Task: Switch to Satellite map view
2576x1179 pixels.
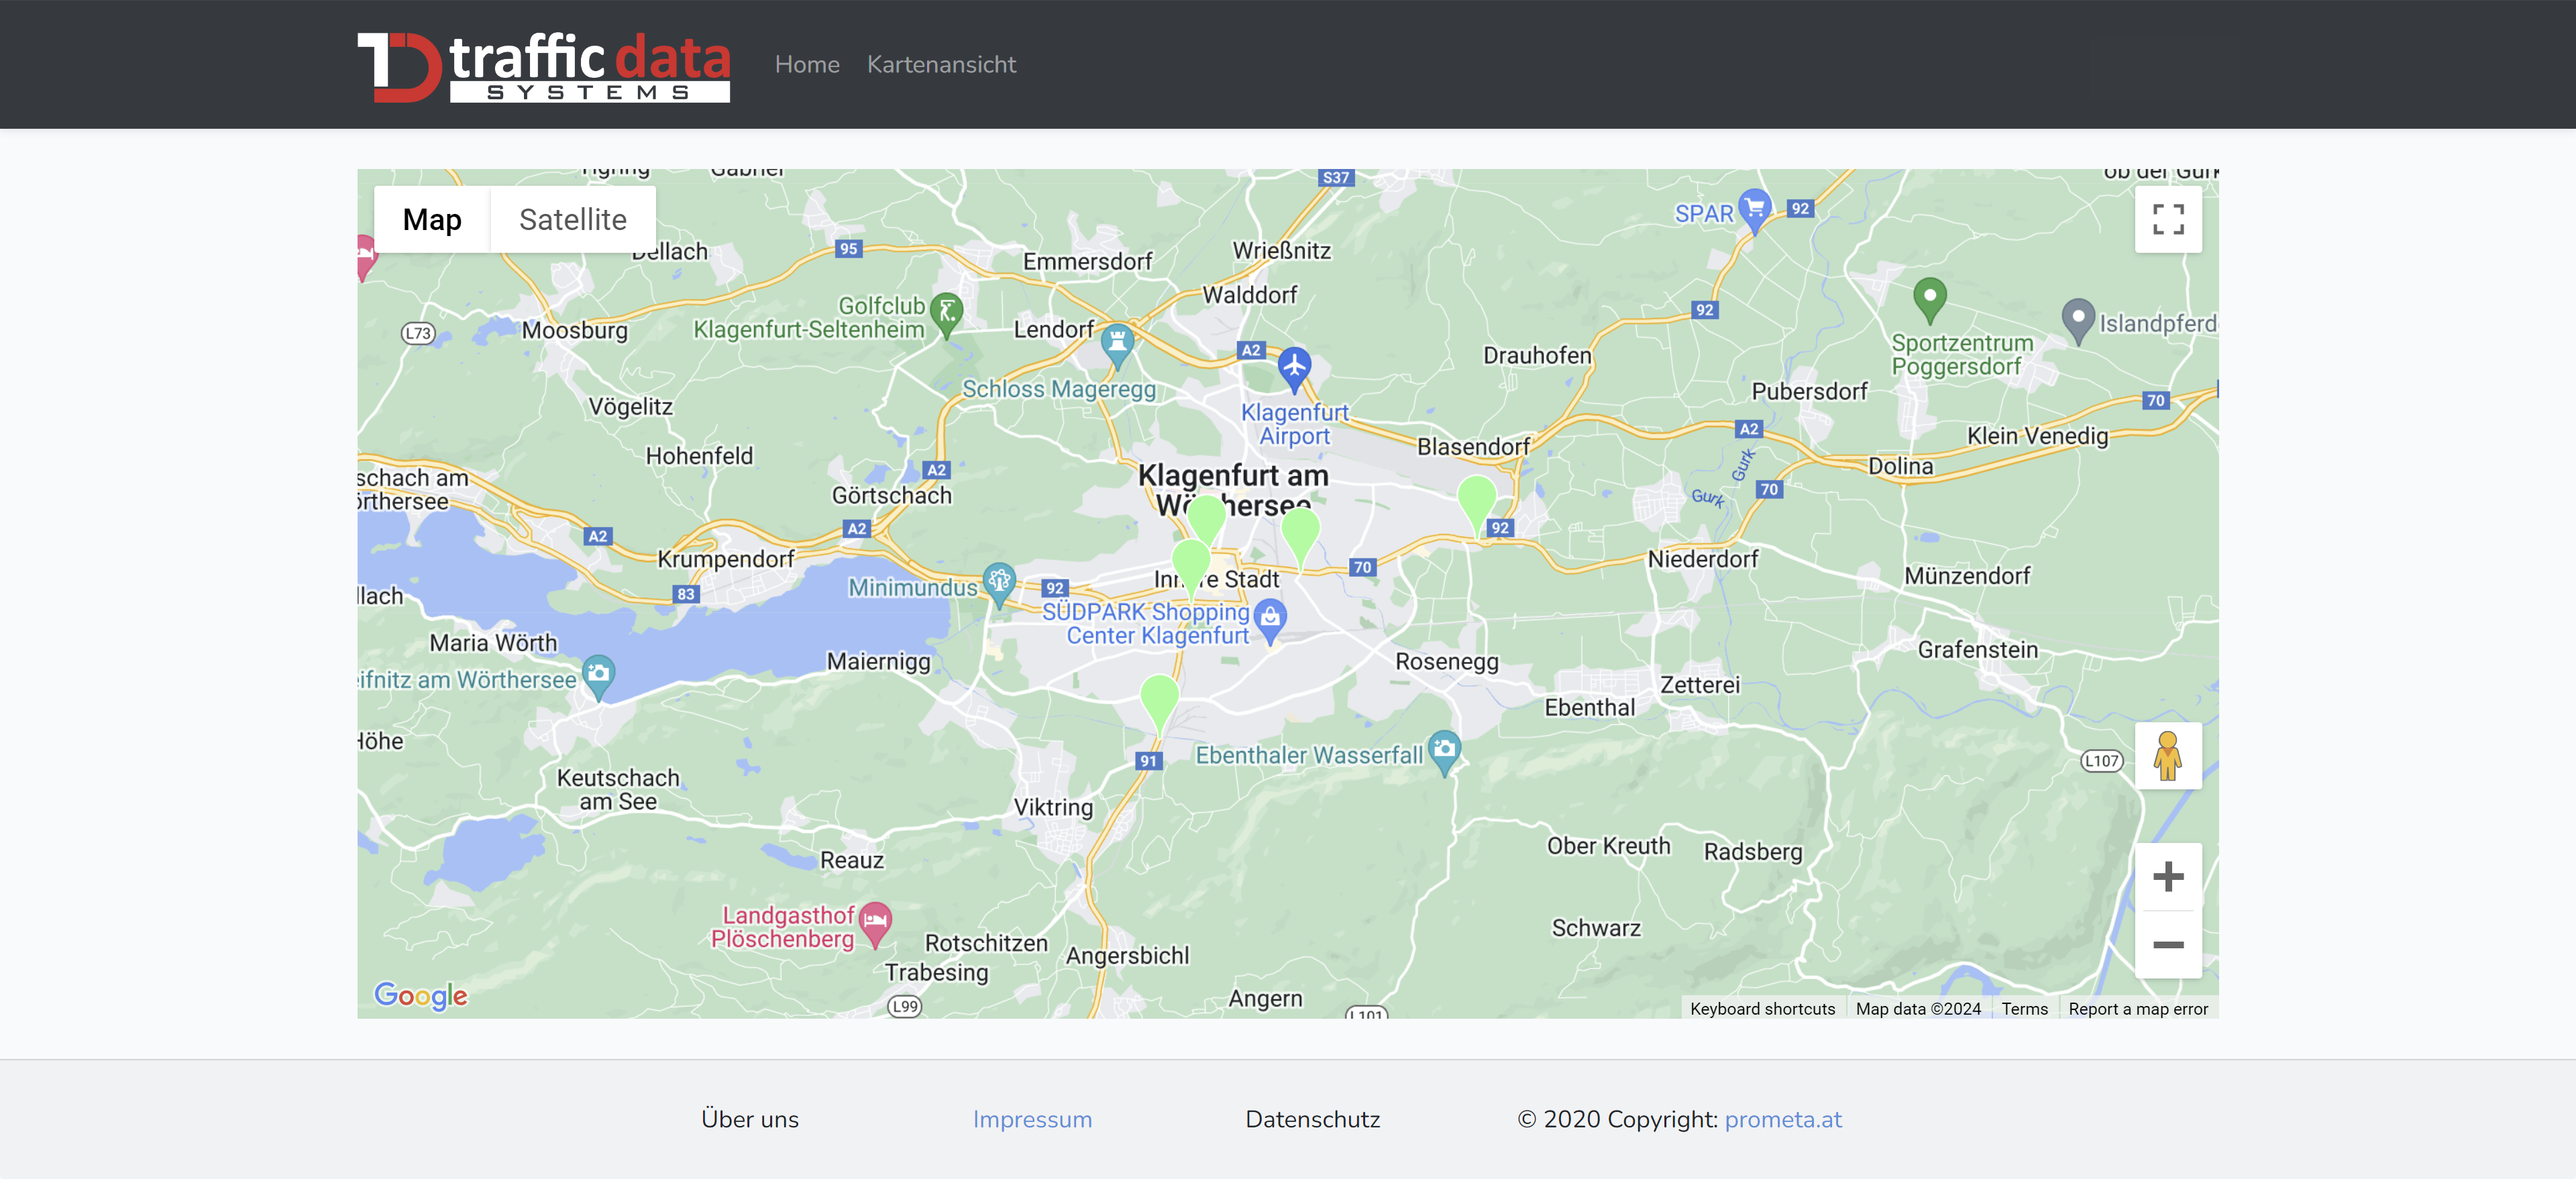Action: 573,219
